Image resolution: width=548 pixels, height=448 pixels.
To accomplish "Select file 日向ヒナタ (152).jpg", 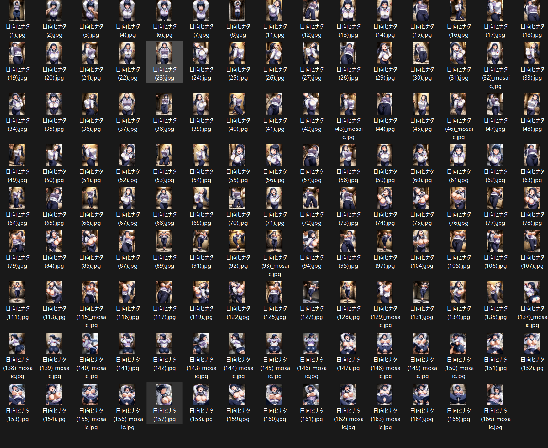I will (532, 352).
